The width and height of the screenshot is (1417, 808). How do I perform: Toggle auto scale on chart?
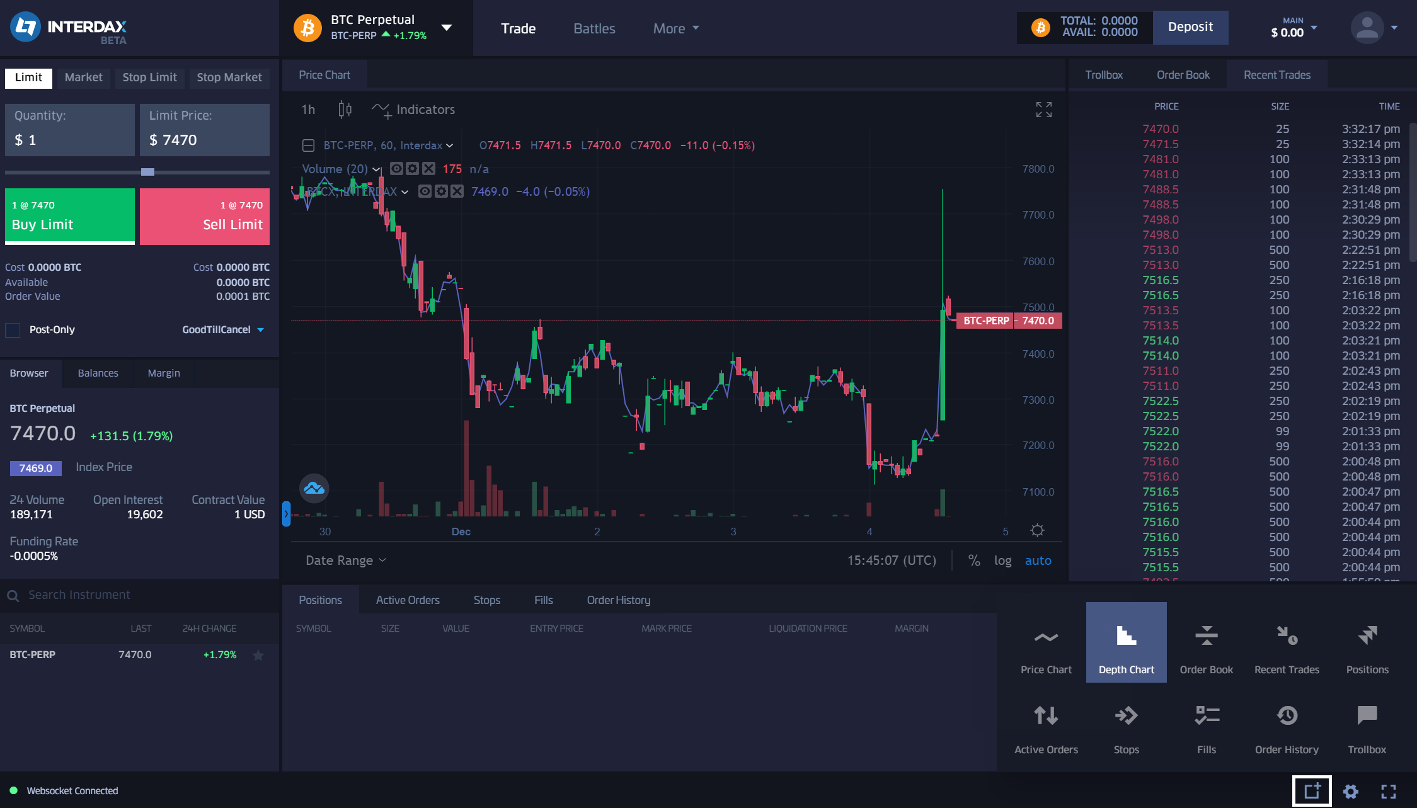click(1038, 560)
